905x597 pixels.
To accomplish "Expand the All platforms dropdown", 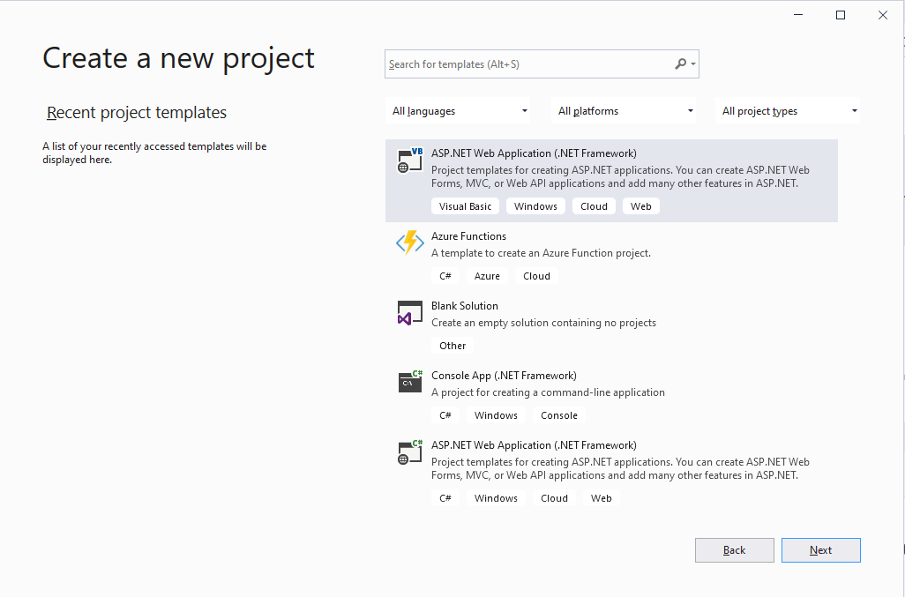I will point(624,110).
